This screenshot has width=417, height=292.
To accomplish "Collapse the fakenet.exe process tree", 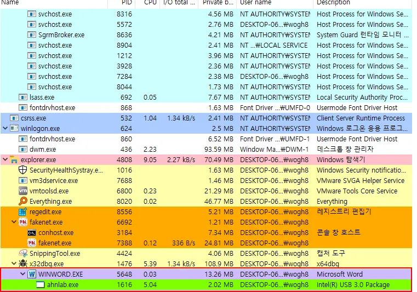I will point(14,222).
